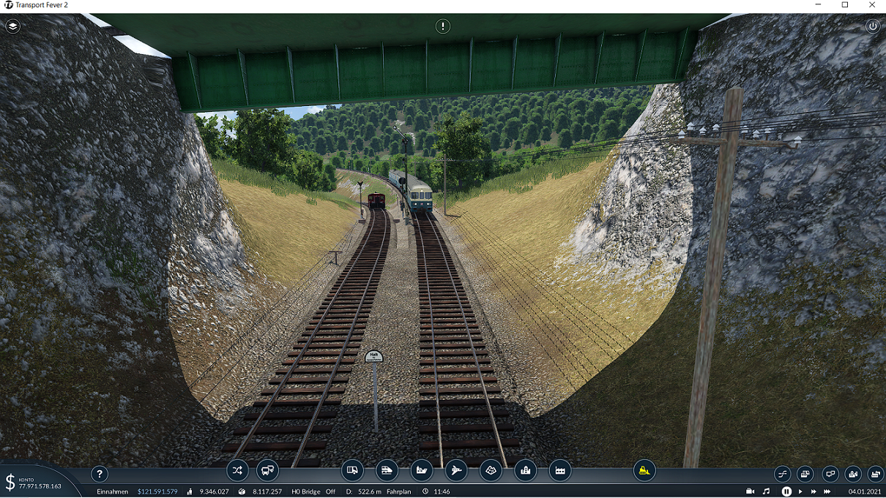
Task: Open the line manager shuffle-arrows icon
Action: (237, 470)
